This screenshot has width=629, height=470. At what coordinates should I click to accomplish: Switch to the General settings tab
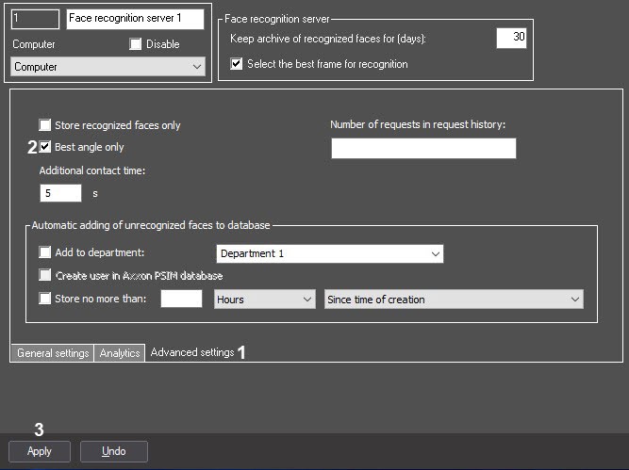53,353
